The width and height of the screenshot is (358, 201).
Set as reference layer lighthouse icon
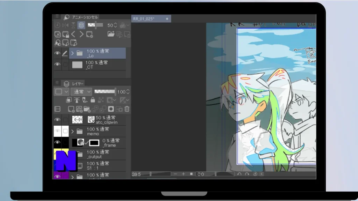click(x=77, y=100)
